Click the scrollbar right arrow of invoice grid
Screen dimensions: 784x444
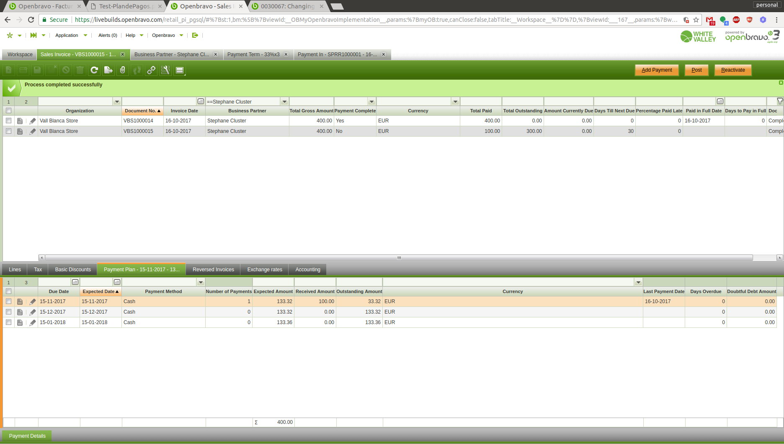(780, 258)
